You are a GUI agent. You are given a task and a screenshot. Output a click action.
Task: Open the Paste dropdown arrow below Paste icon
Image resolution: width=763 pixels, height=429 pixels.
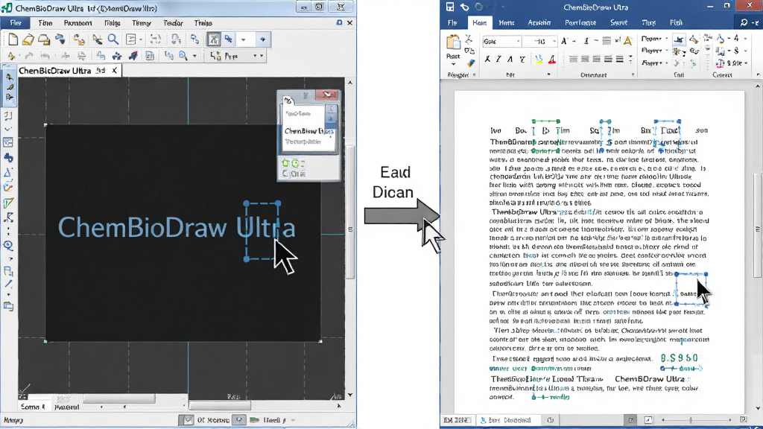(x=453, y=65)
